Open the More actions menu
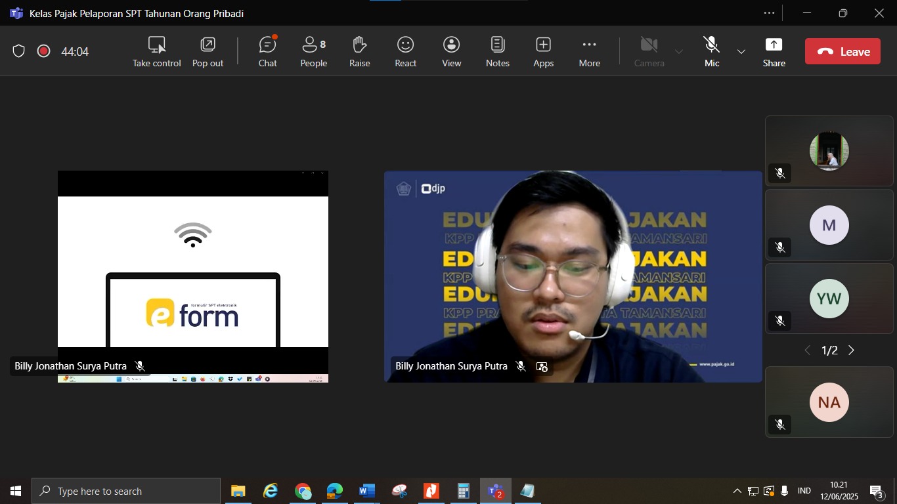The image size is (897, 504). 589,51
